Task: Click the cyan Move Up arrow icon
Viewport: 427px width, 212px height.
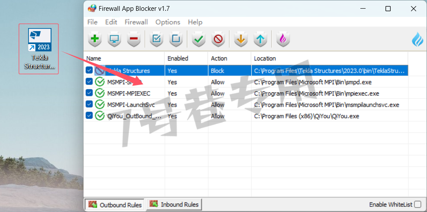Action: tap(260, 39)
